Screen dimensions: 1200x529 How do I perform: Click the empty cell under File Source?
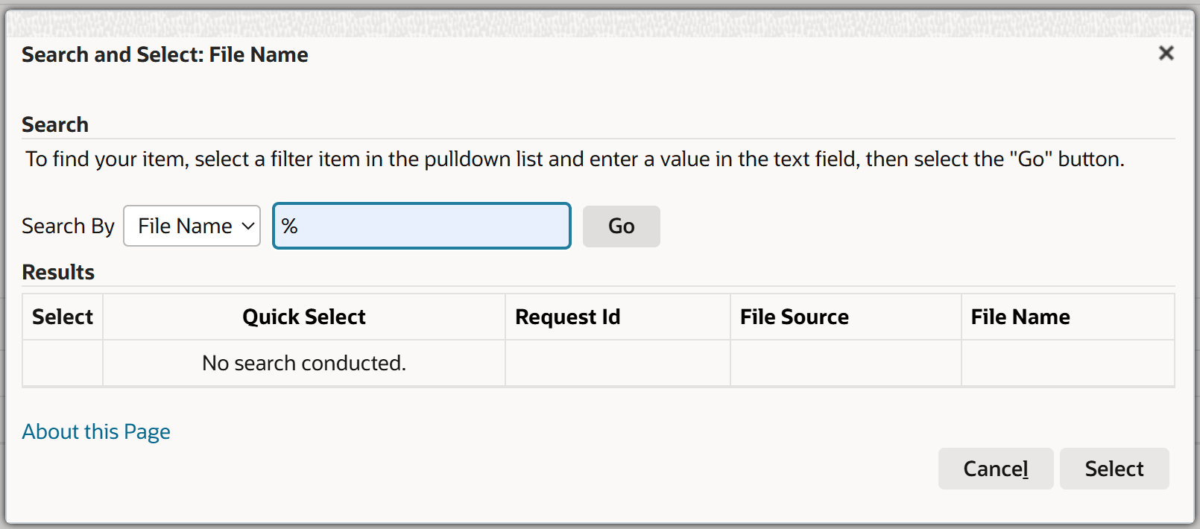pyautogui.click(x=845, y=364)
